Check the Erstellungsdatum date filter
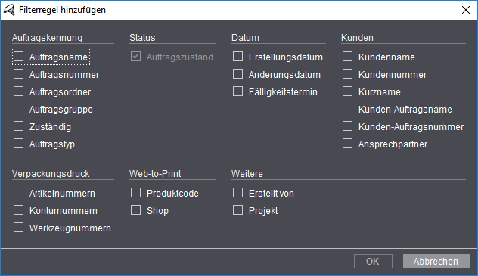 pos(237,57)
